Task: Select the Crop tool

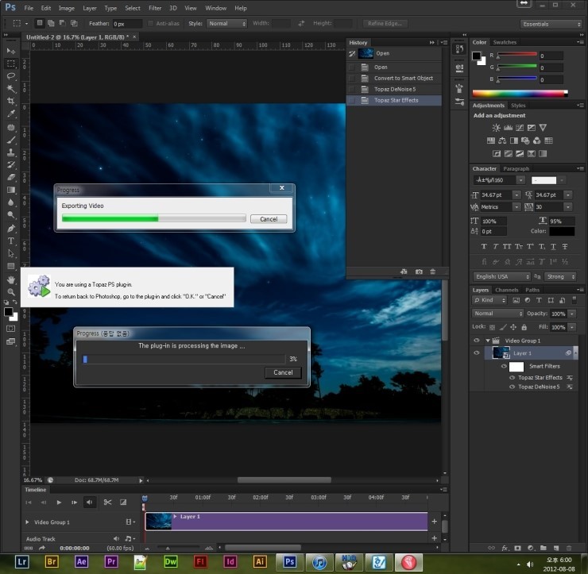Action: click(11, 101)
